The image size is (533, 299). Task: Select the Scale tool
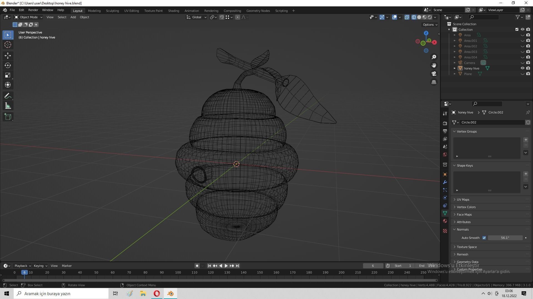pos(8,75)
